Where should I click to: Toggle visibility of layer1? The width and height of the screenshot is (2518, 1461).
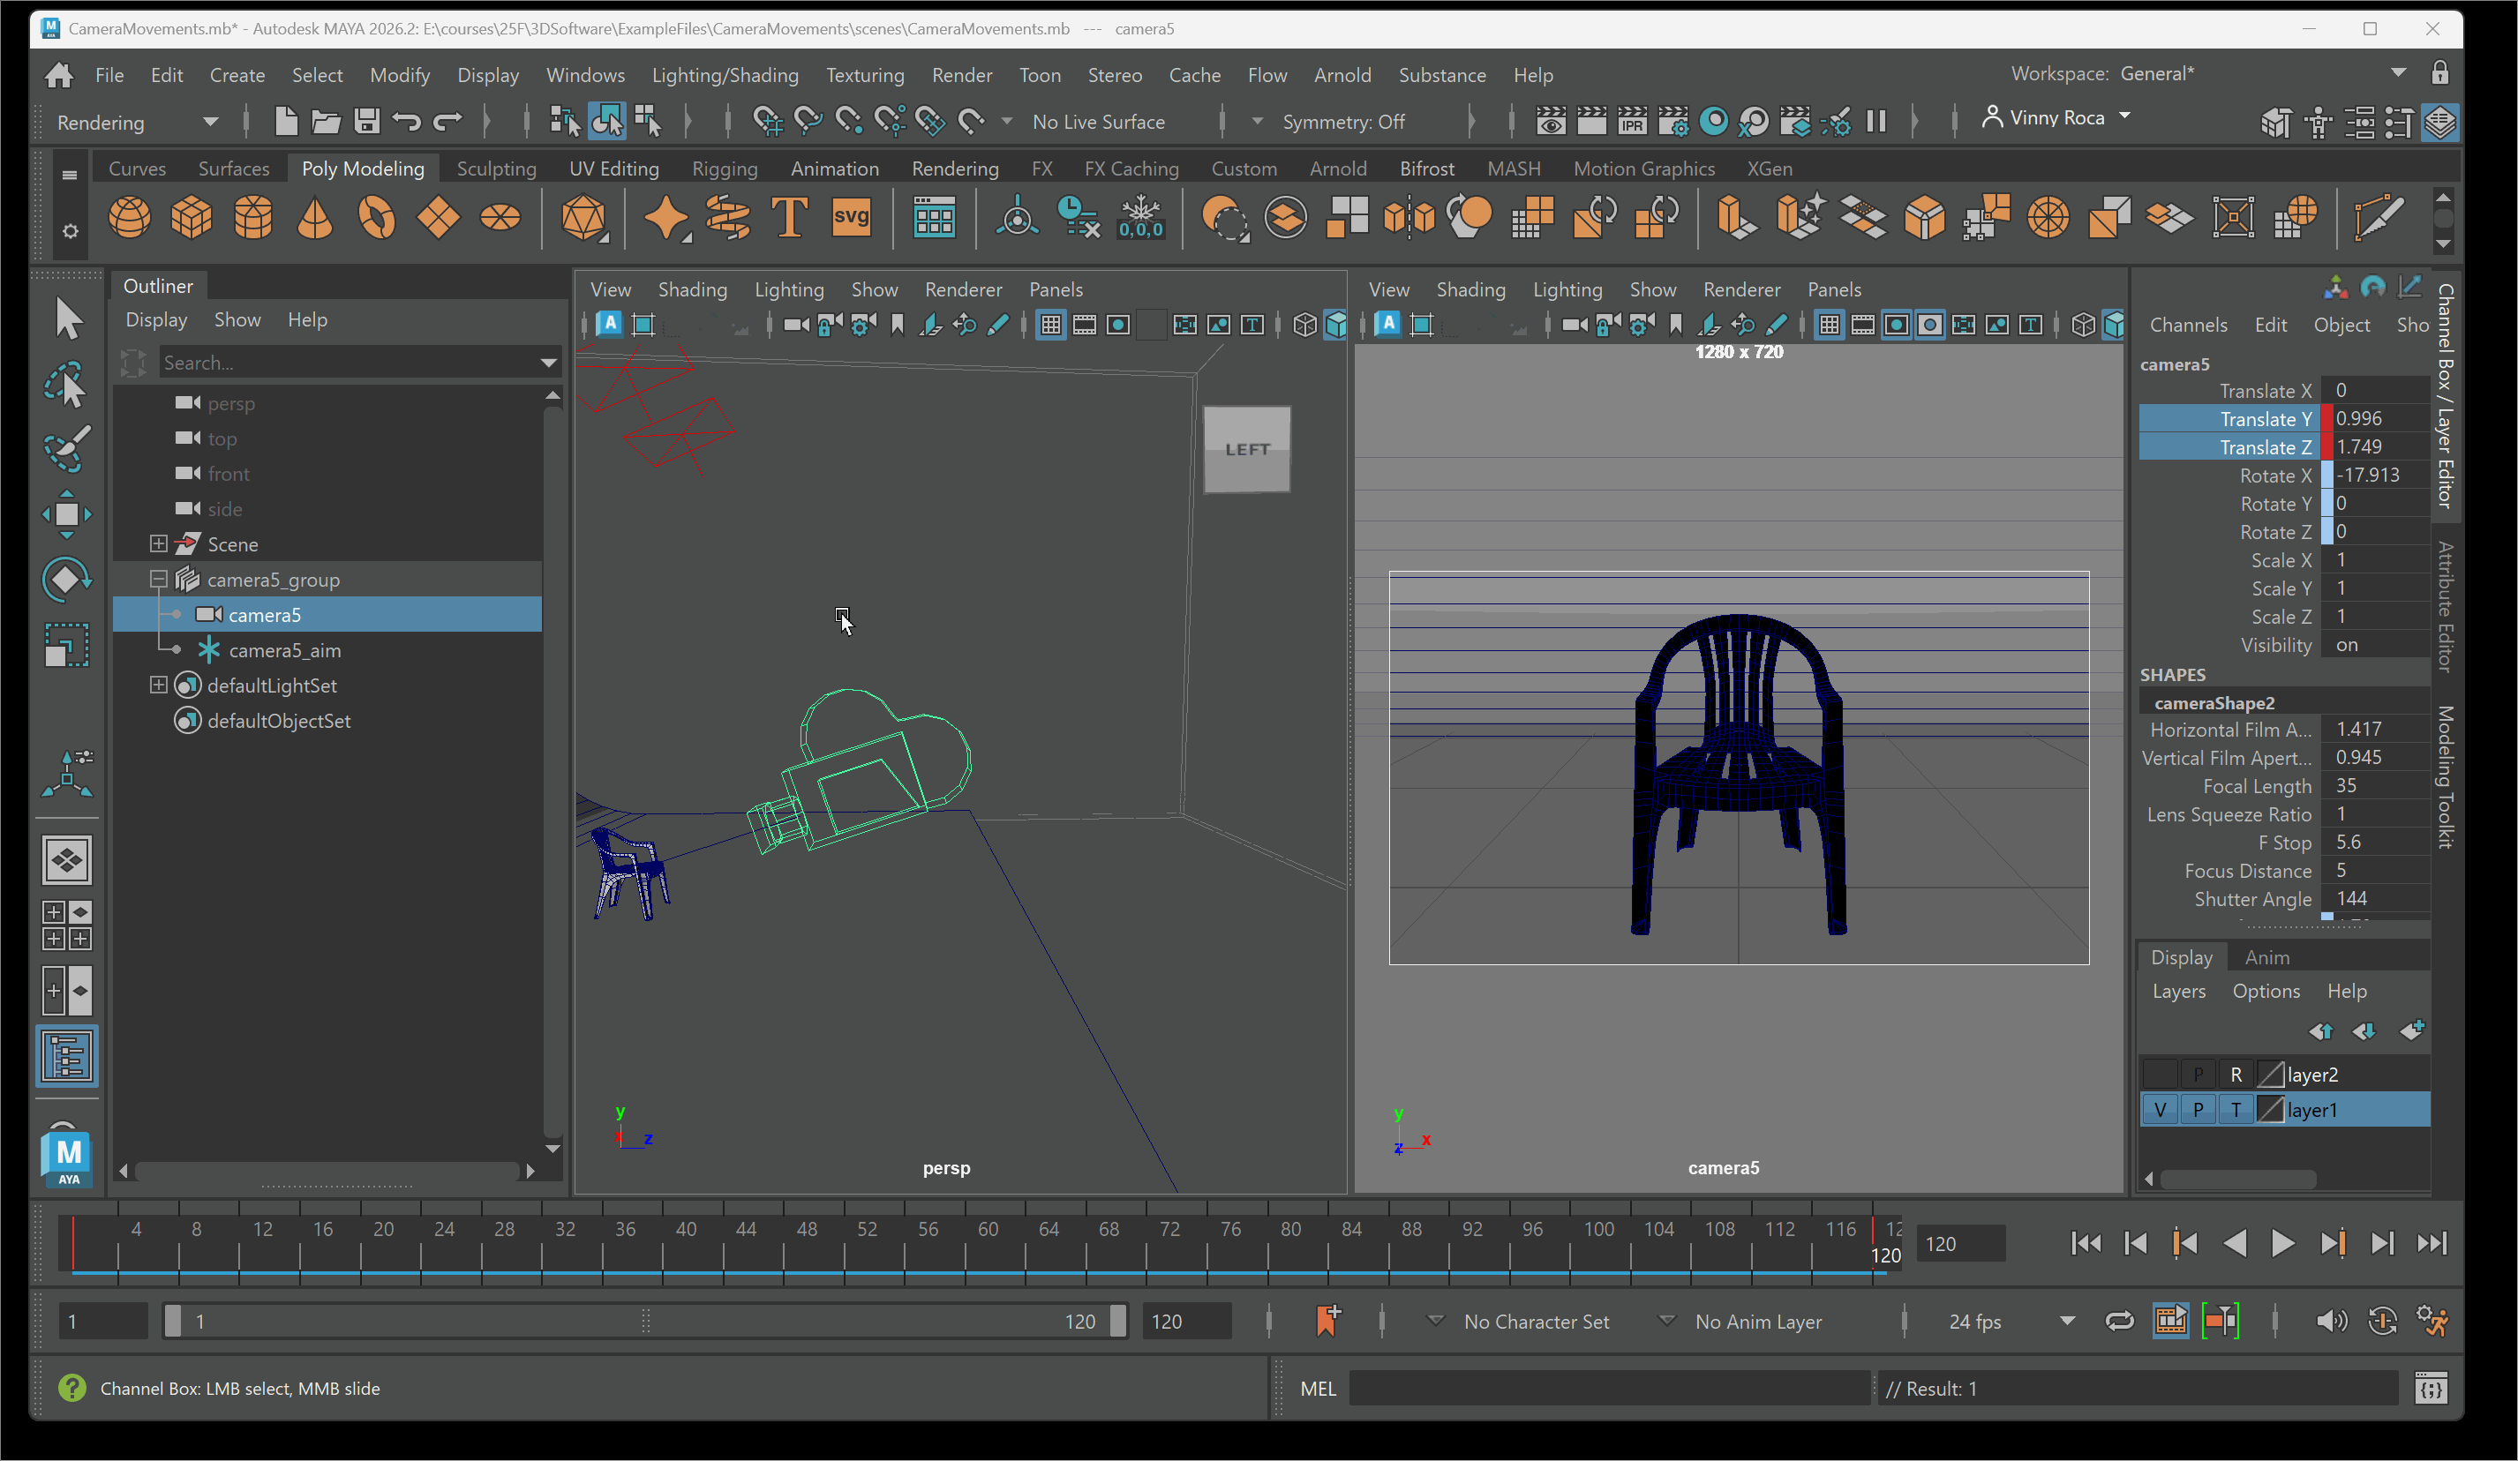tap(2160, 1110)
